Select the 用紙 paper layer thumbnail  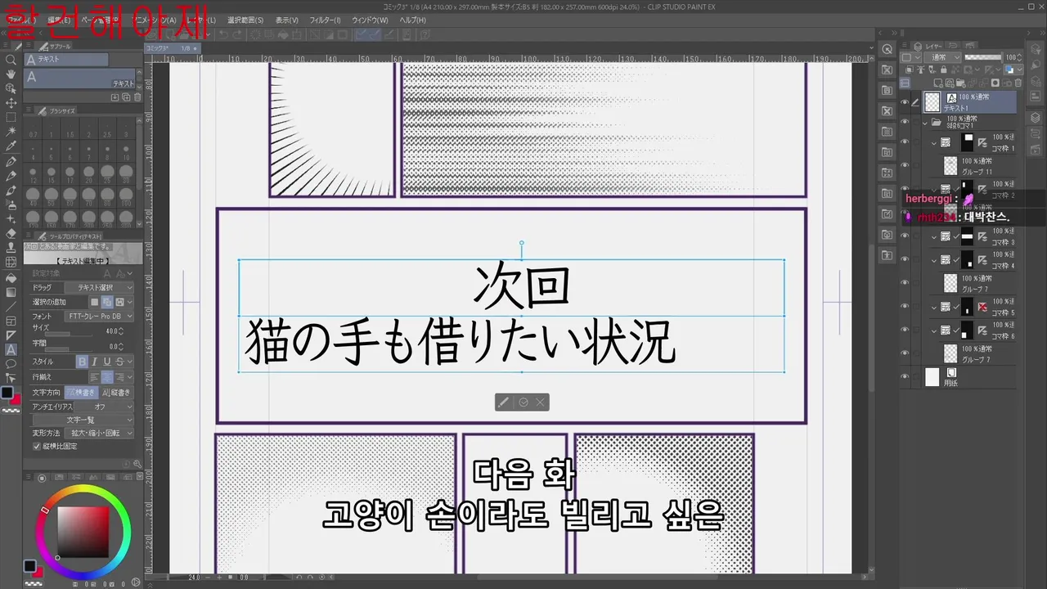pos(932,377)
